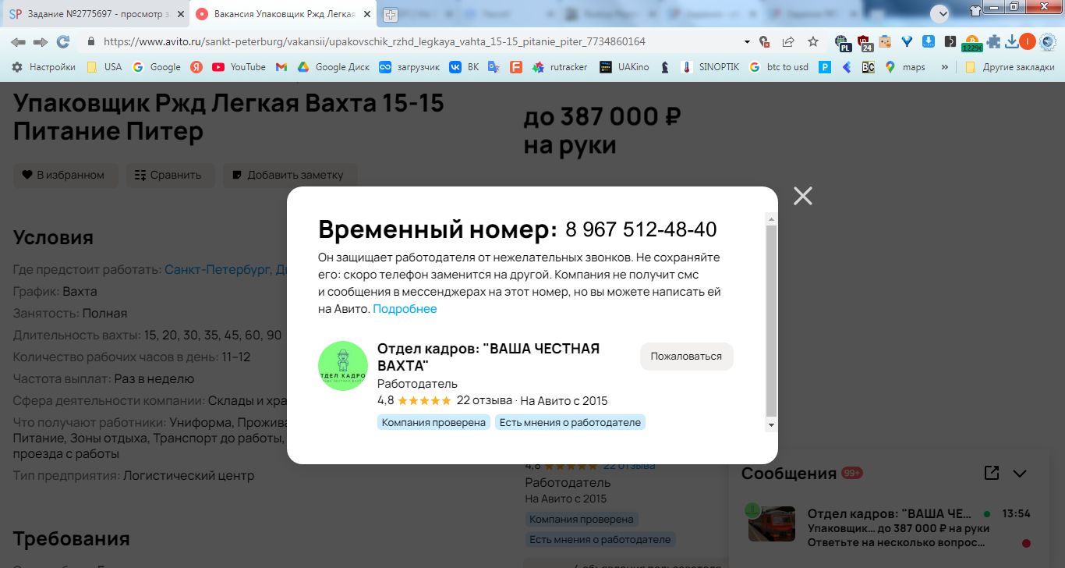Click the temporary number 8 967 512-48-40
This screenshot has width=1065, height=568.
coord(641,230)
